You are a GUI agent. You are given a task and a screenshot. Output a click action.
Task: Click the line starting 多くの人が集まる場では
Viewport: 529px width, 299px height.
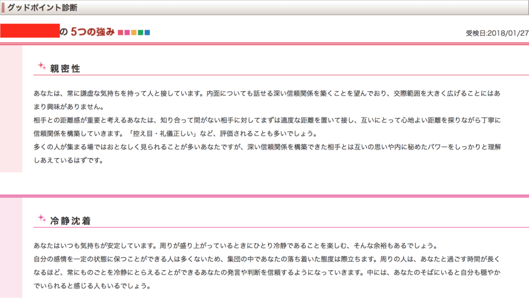(x=267, y=147)
